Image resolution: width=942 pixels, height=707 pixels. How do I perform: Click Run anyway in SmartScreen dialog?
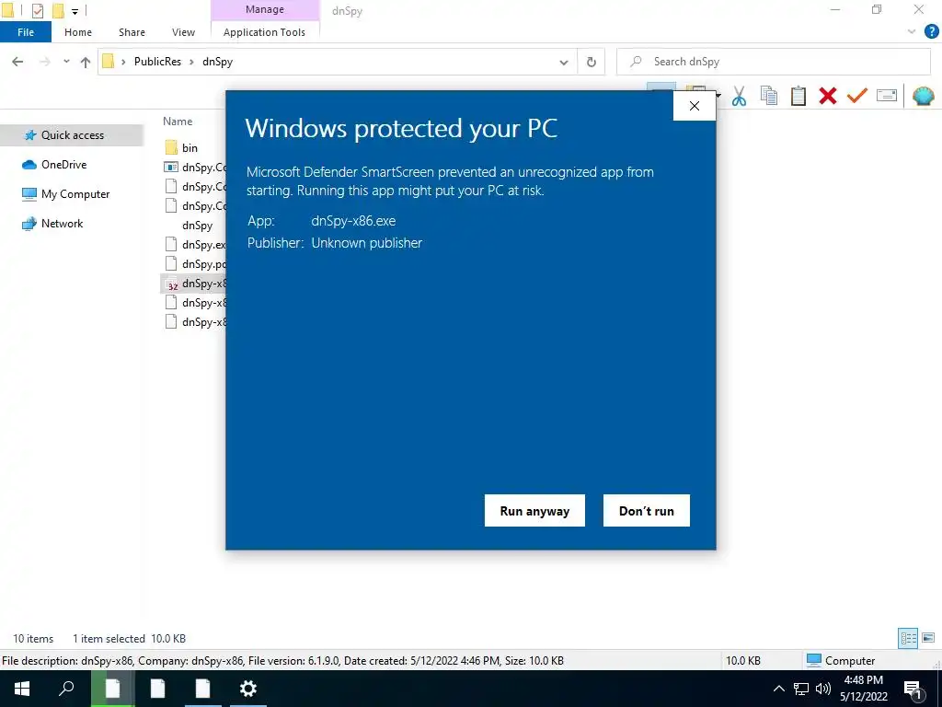click(x=534, y=510)
